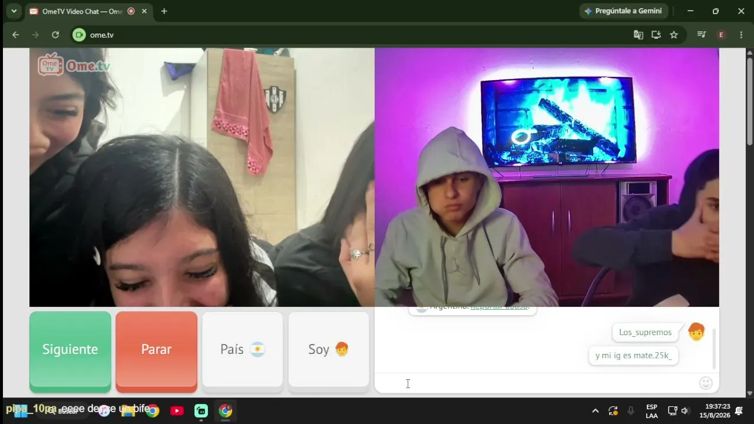The image size is (754, 424).
Task: Open a new browser tab
Action: [x=164, y=11]
